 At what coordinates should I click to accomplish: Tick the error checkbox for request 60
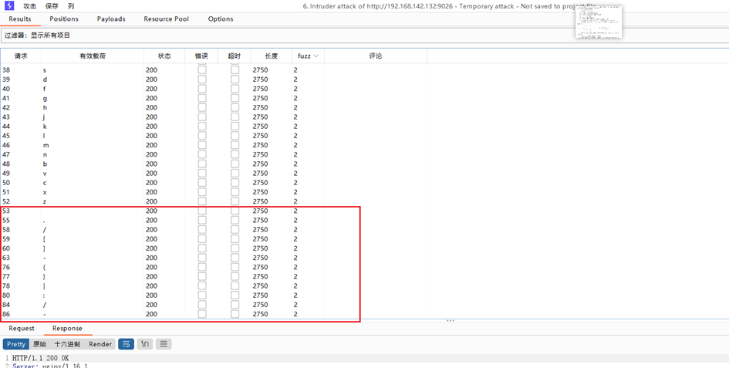(x=202, y=248)
